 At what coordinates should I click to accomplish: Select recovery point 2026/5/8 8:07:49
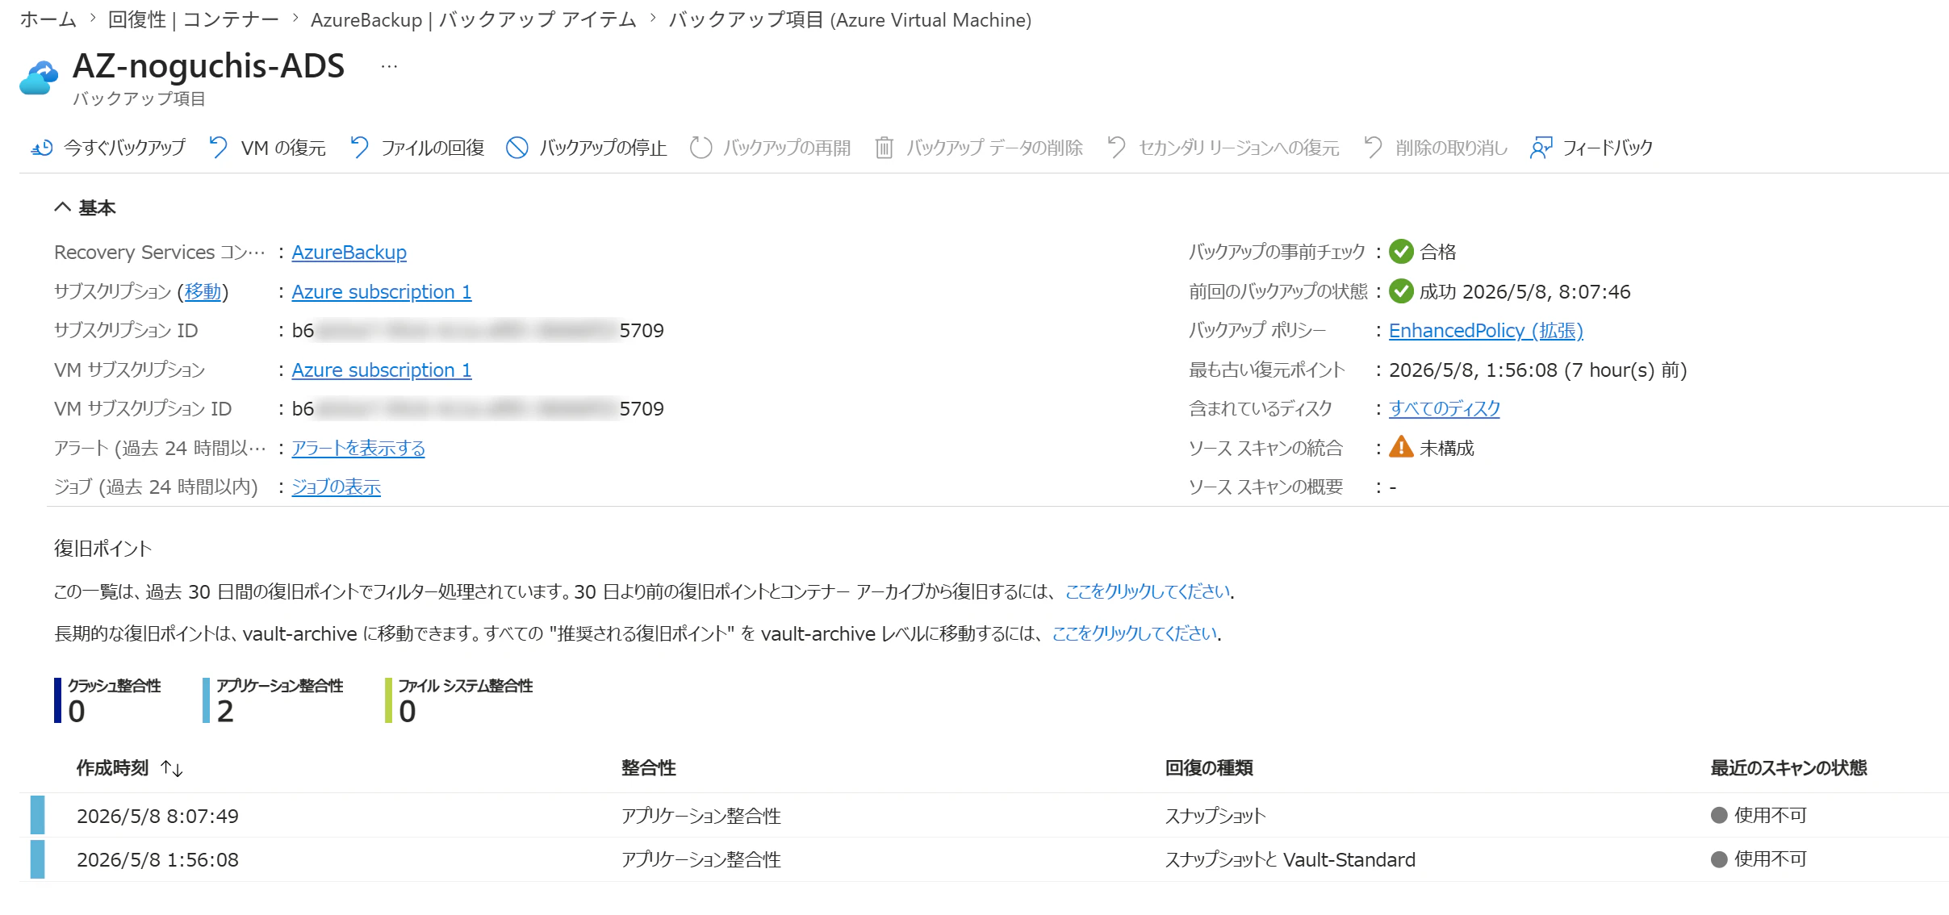[x=157, y=816]
